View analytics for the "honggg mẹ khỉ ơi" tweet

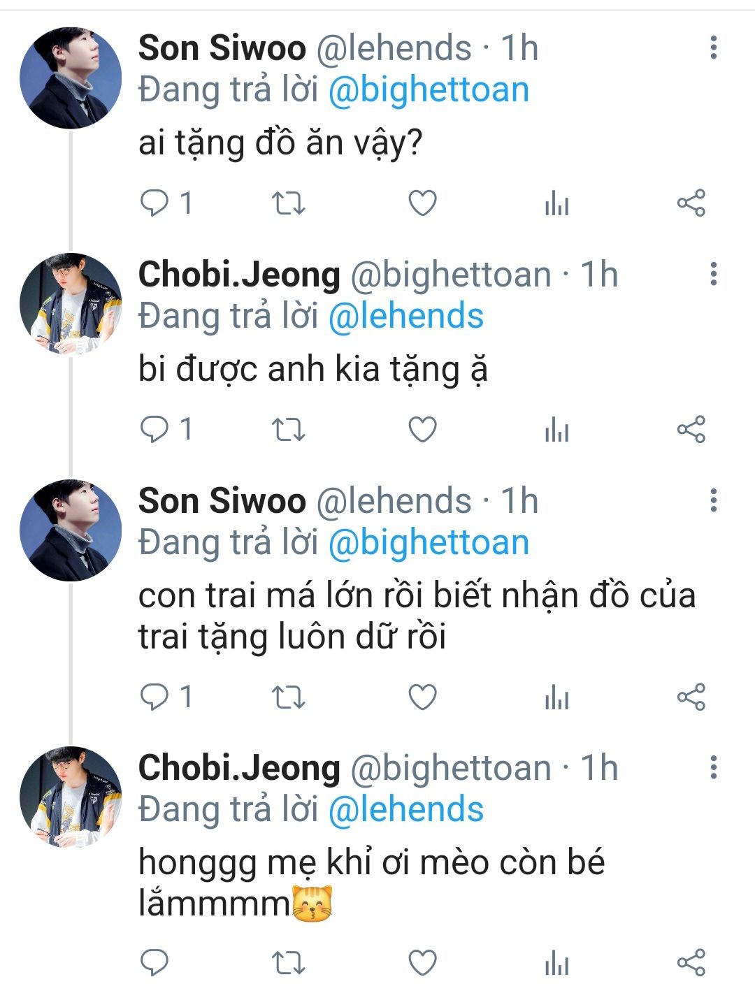pos(556,963)
